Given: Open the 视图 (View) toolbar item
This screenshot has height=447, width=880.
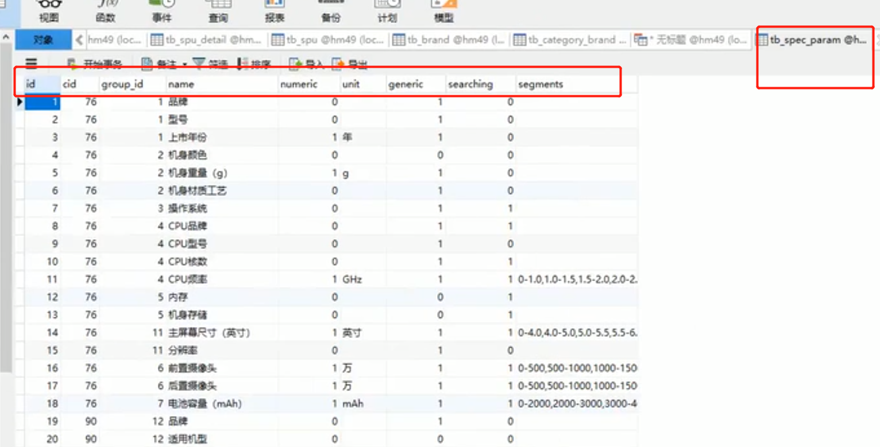Looking at the screenshot, I should point(49,11).
